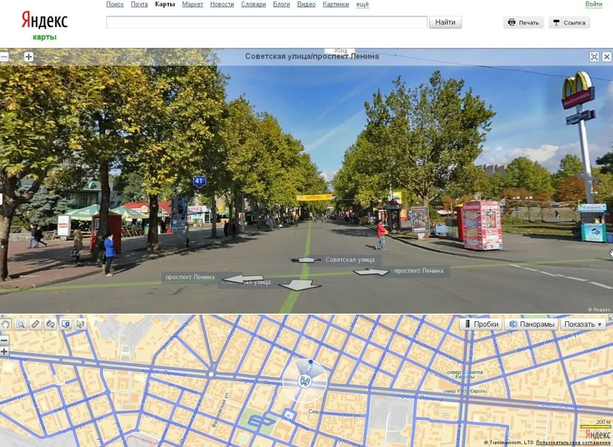Open the Видео link

pos(306,4)
